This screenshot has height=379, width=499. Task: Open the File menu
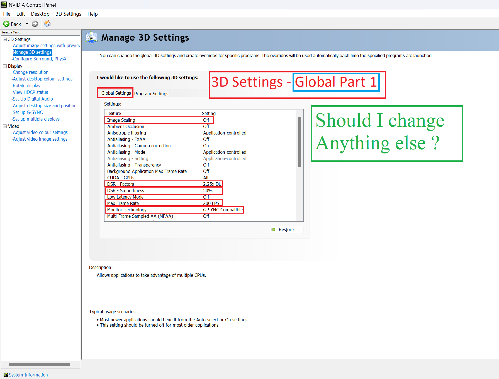tap(7, 14)
